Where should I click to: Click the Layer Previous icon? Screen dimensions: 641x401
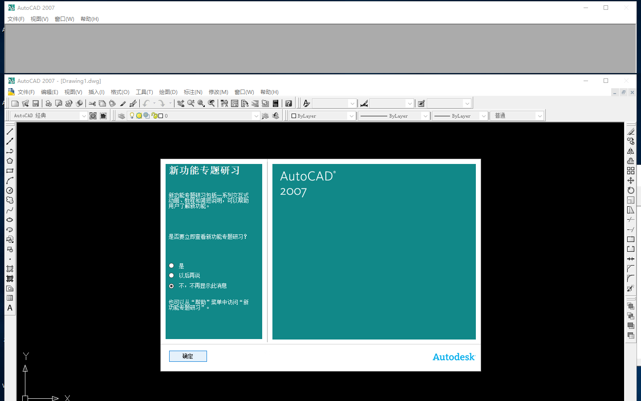(276, 116)
